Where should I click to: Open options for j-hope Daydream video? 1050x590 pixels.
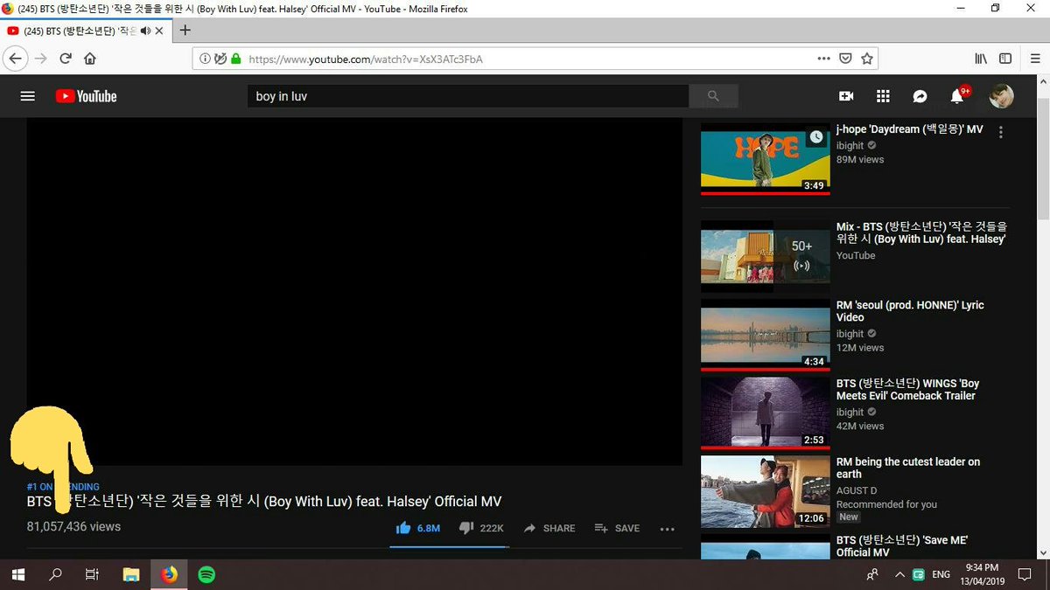pyautogui.click(x=1001, y=132)
